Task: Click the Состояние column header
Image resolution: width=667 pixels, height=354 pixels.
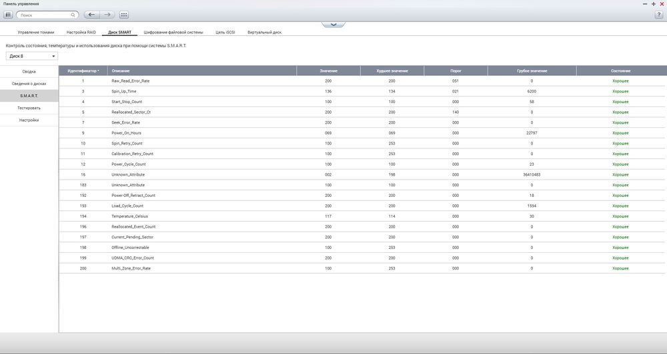Action: 620,71
